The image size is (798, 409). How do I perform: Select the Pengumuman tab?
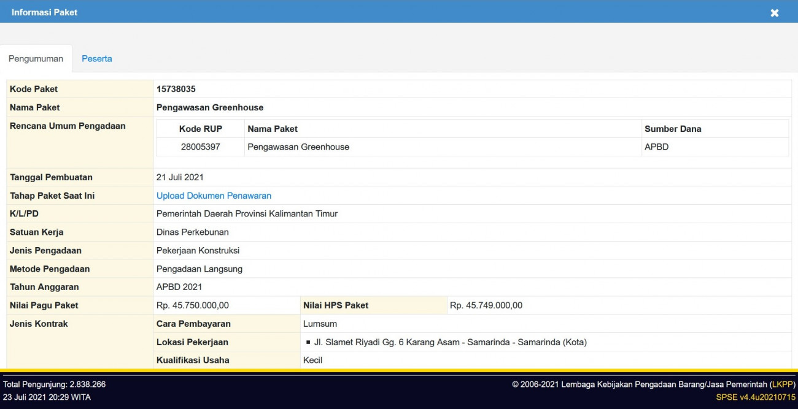(36, 59)
